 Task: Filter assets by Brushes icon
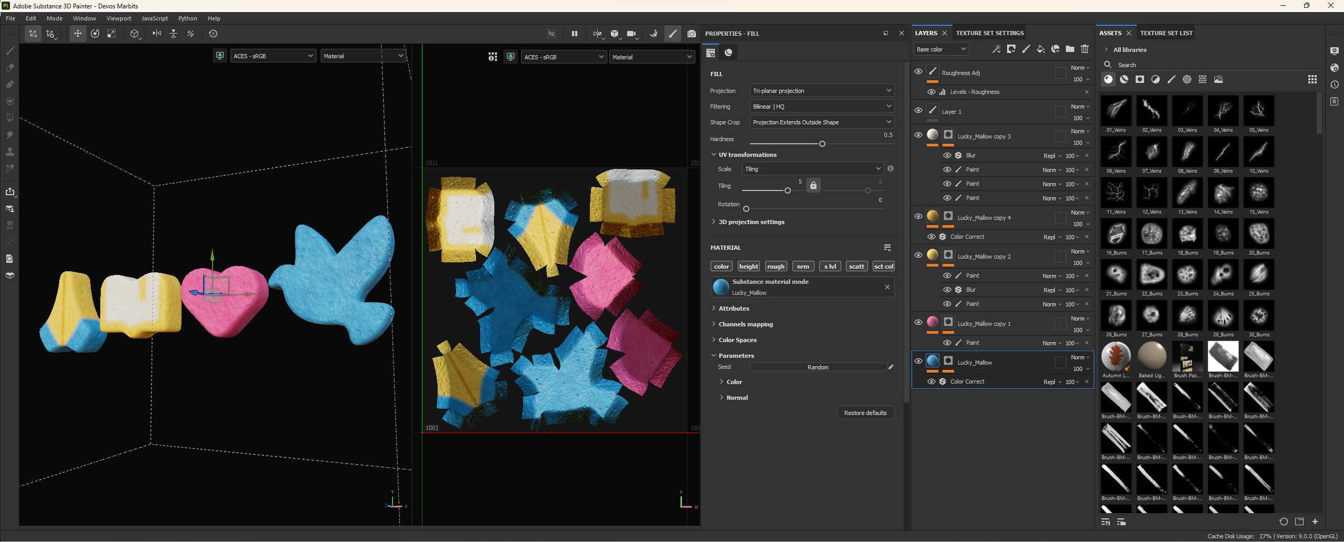pos(1171,80)
